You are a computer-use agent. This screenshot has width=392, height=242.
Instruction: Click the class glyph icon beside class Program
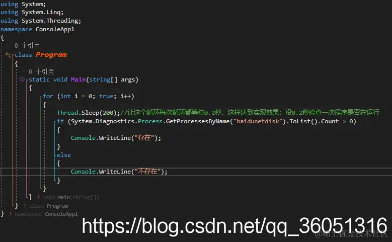point(8,54)
